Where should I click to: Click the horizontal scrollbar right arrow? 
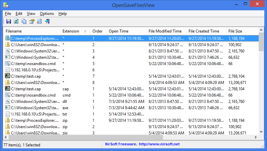(x=256, y=137)
